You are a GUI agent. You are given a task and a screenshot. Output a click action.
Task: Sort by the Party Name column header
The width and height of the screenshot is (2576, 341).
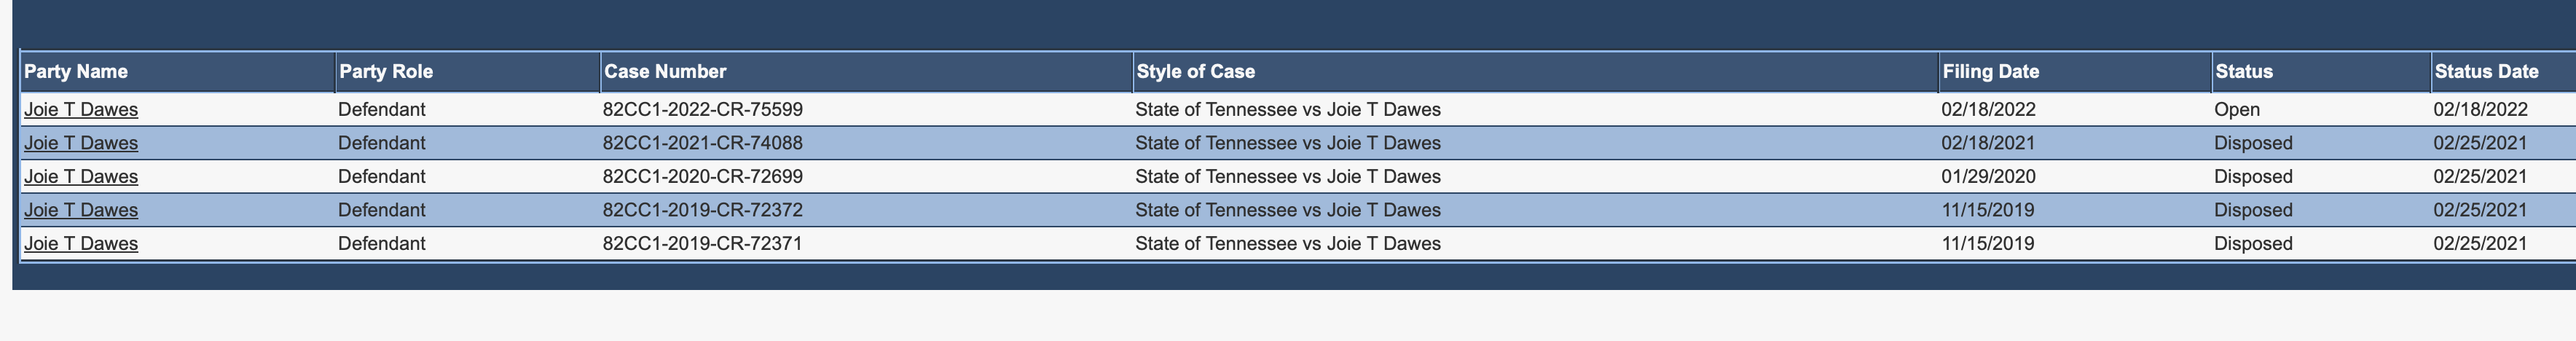[76, 72]
